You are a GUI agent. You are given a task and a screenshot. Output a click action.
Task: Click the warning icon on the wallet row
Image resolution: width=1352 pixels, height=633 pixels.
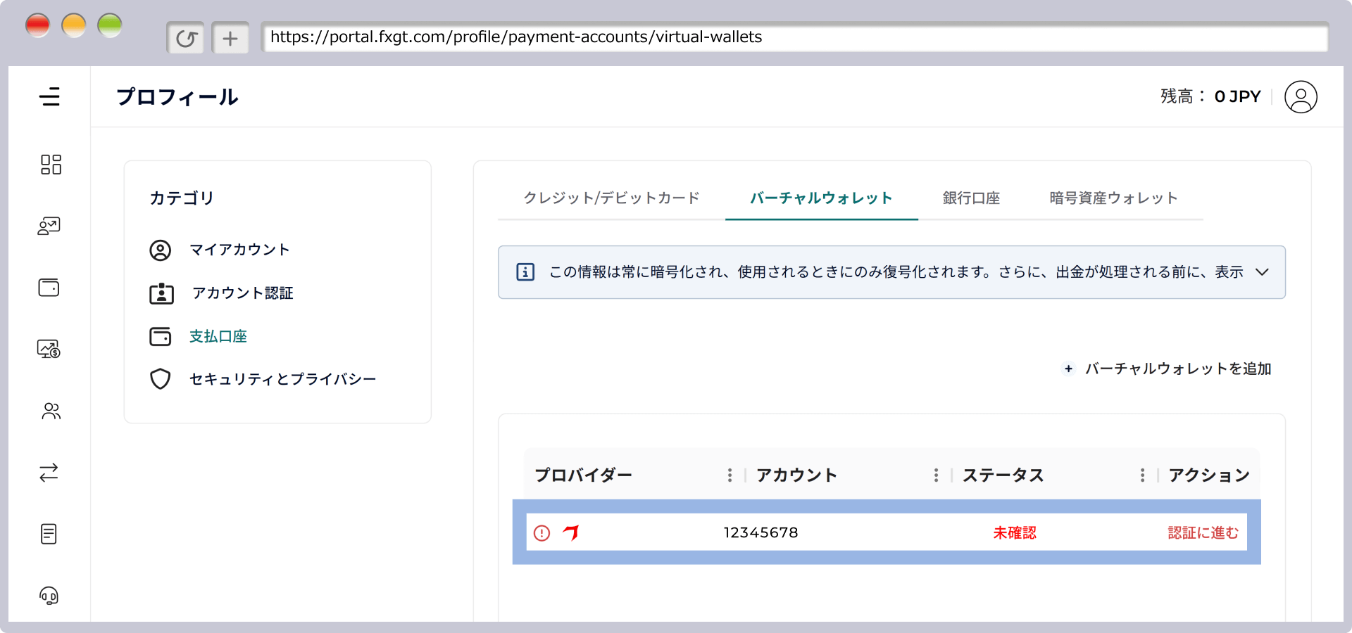pyautogui.click(x=541, y=532)
